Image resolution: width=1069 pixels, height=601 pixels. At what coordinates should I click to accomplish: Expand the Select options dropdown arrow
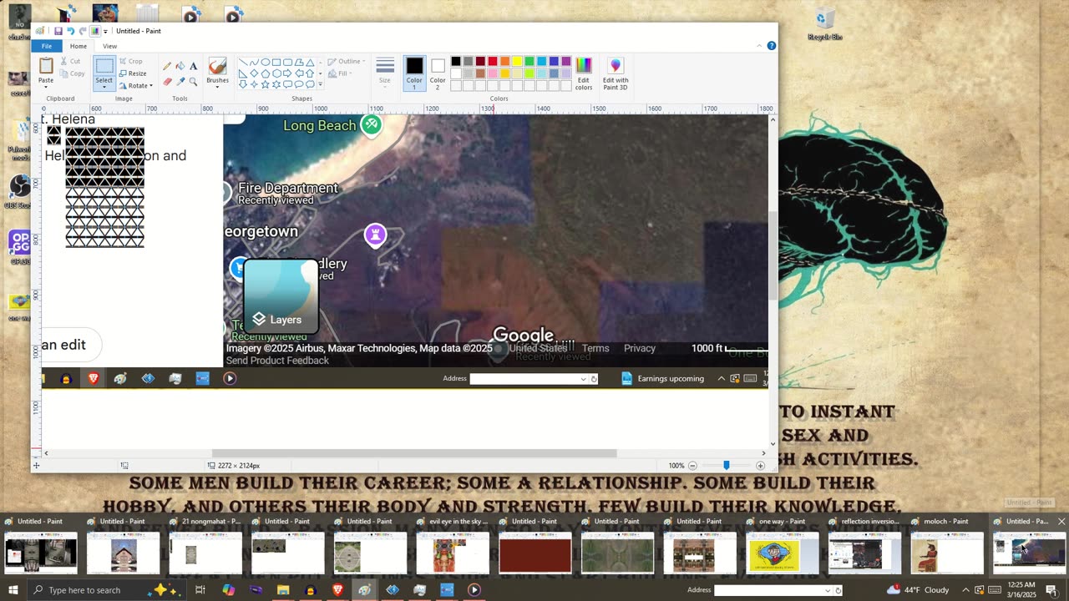point(104,87)
